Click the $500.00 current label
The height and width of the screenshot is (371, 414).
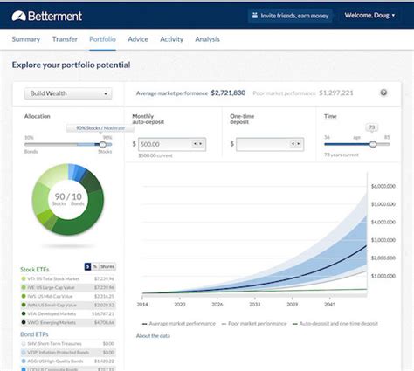[x=155, y=155]
